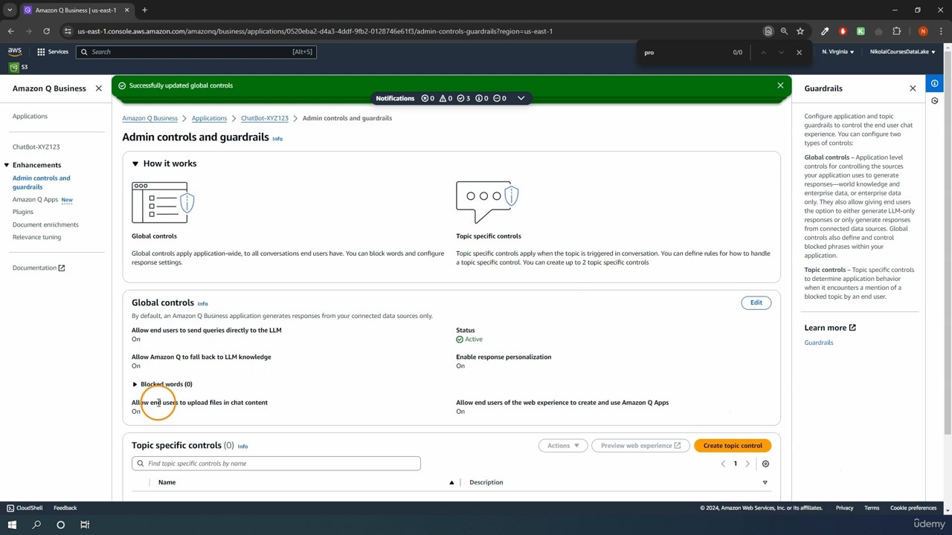Open the ChatBot-XYZ123 breadcrumb link

pyautogui.click(x=264, y=118)
